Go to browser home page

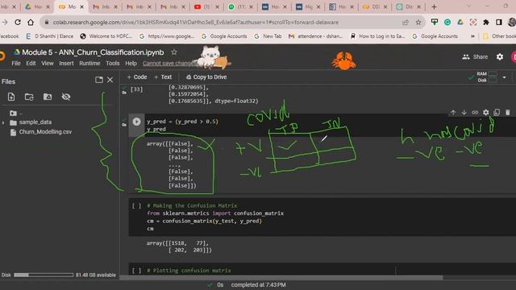[x=31, y=23]
